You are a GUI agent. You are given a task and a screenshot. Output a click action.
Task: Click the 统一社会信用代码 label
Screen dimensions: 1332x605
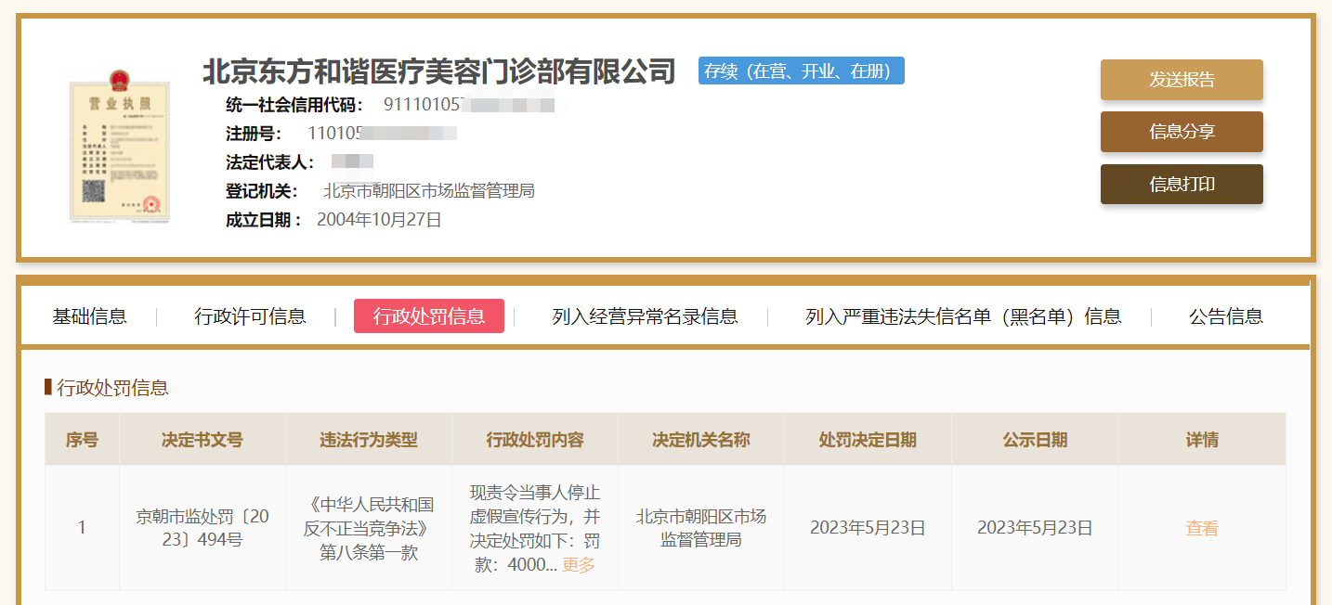(x=294, y=104)
